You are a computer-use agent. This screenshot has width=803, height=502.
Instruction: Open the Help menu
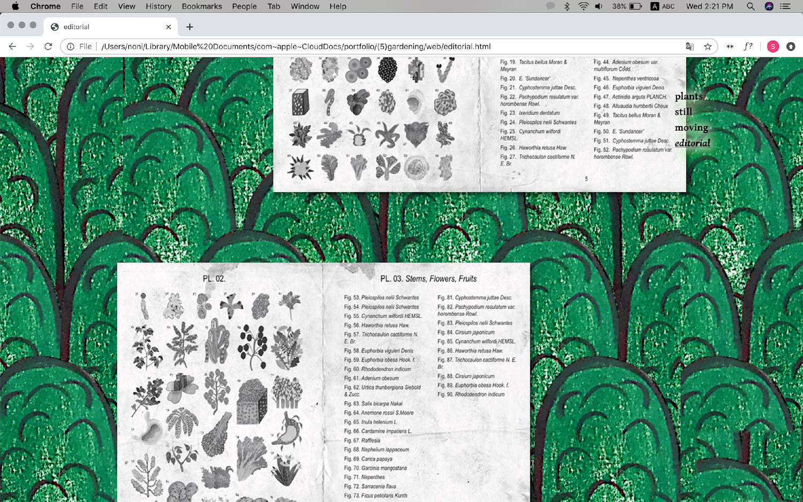click(338, 6)
